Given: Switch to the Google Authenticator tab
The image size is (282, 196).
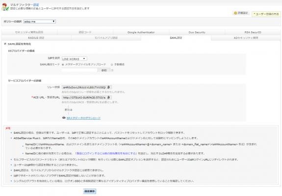Looking at the screenshot, I should point(141,32).
